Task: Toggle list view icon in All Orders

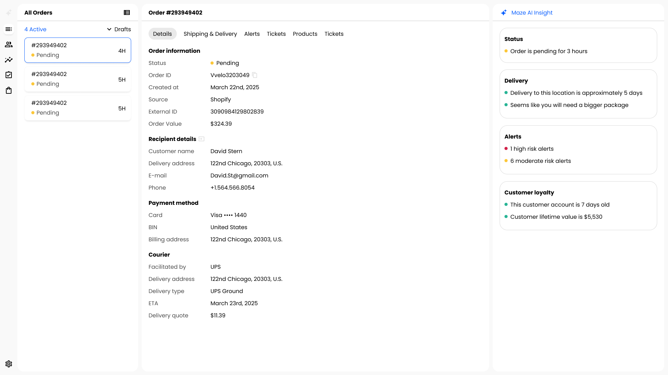Action: 127,12
